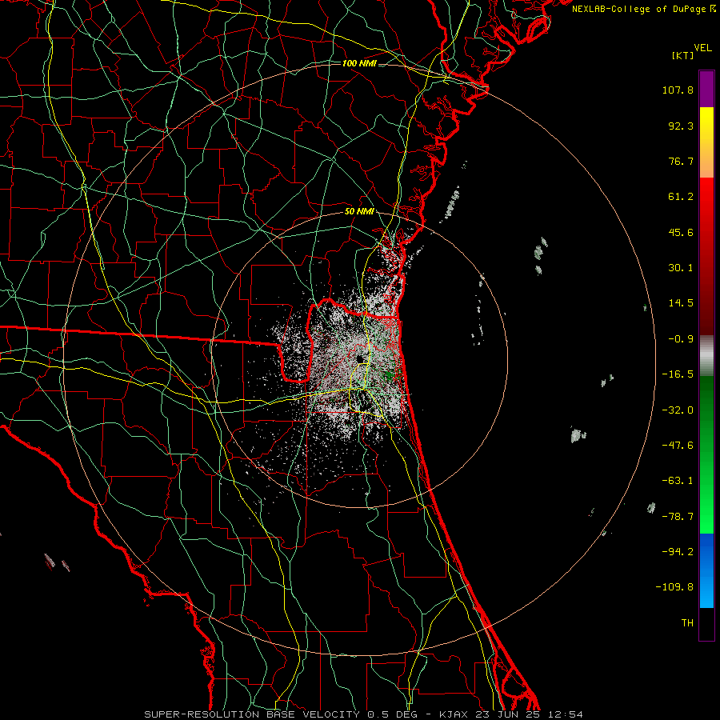Click the -109.8 legend value
This screenshot has height=720, width=720.
[675, 587]
